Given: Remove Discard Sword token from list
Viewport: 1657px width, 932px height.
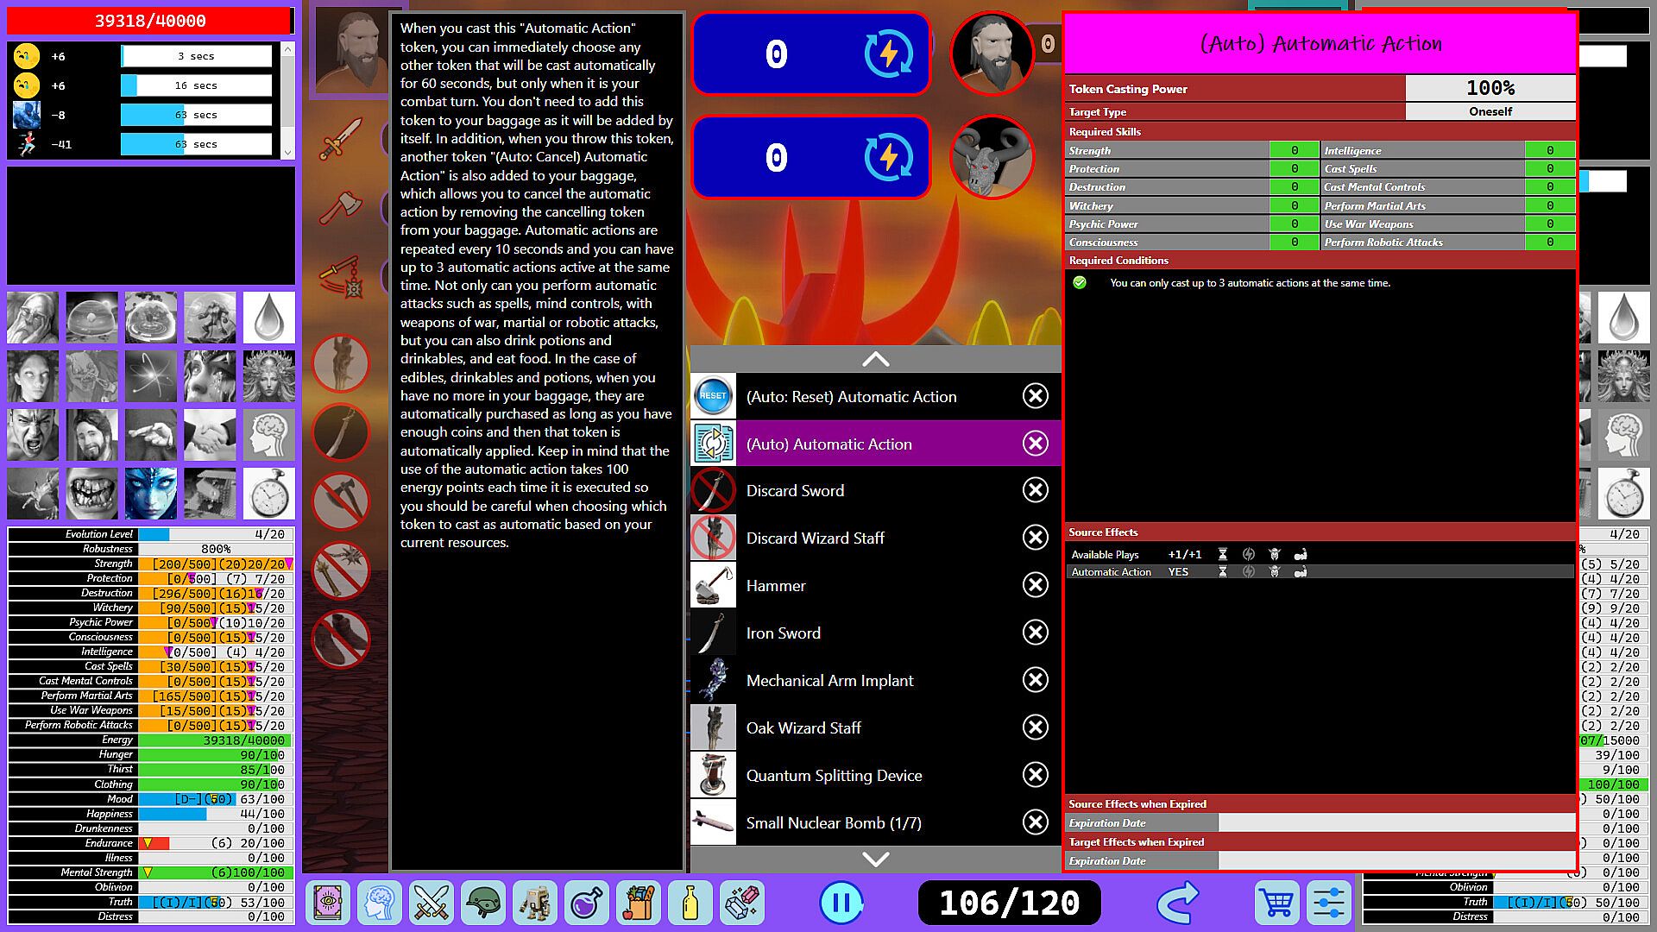Looking at the screenshot, I should (1035, 490).
